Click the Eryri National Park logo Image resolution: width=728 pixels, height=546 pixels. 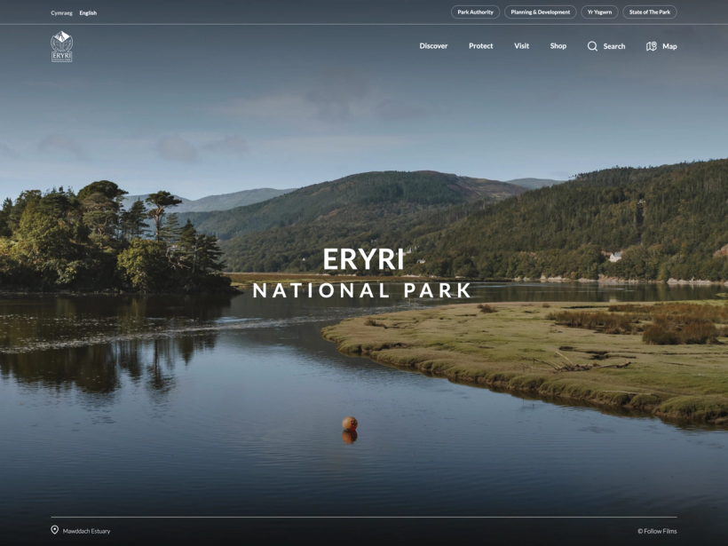pyautogui.click(x=62, y=46)
